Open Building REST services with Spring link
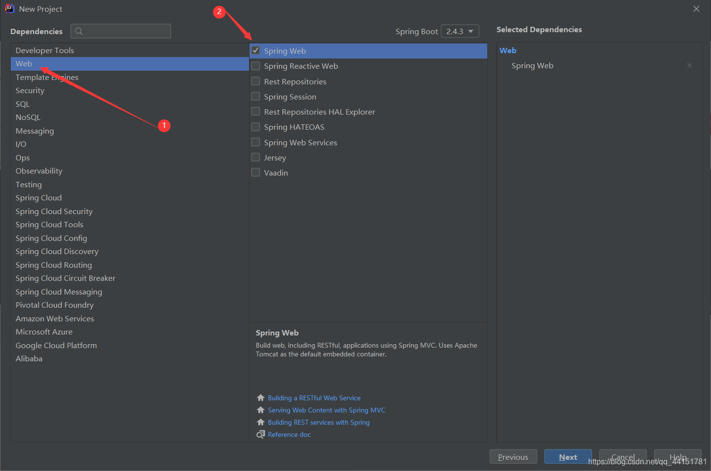This screenshot has height=471, width=711. coord(319,422)
